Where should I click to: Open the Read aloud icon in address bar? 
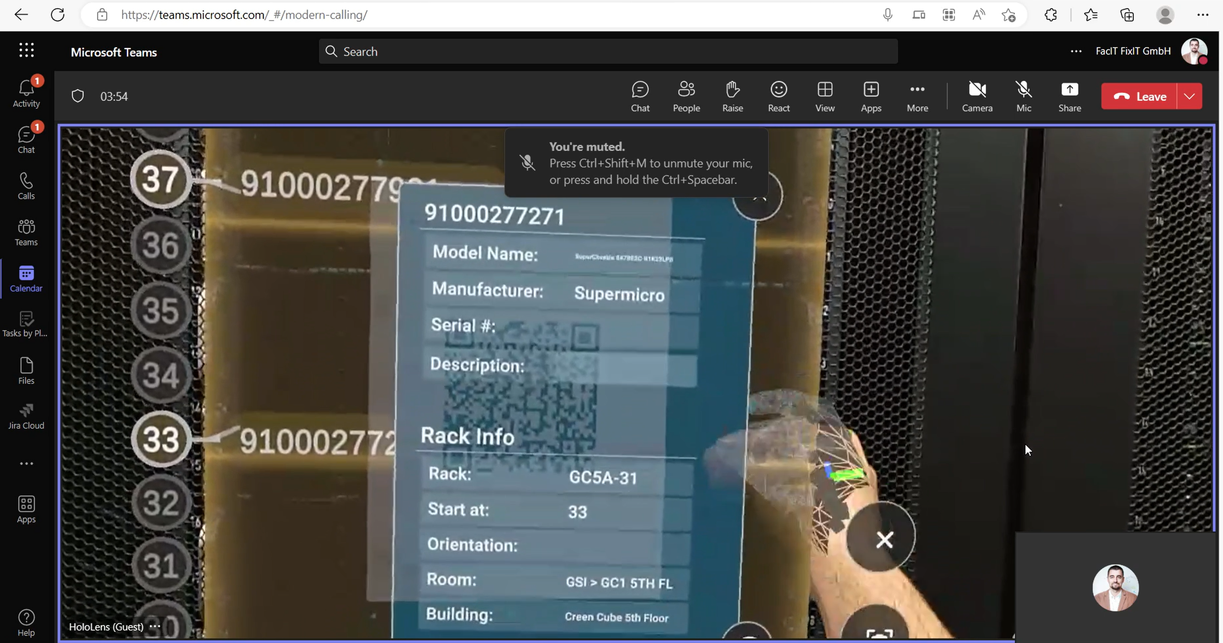point(978,15)
